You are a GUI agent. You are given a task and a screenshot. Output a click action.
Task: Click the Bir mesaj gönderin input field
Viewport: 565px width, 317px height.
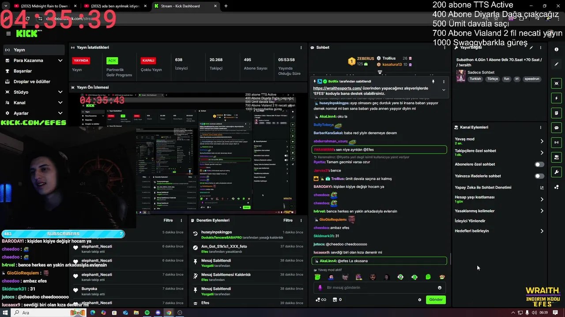coord(380,288)
